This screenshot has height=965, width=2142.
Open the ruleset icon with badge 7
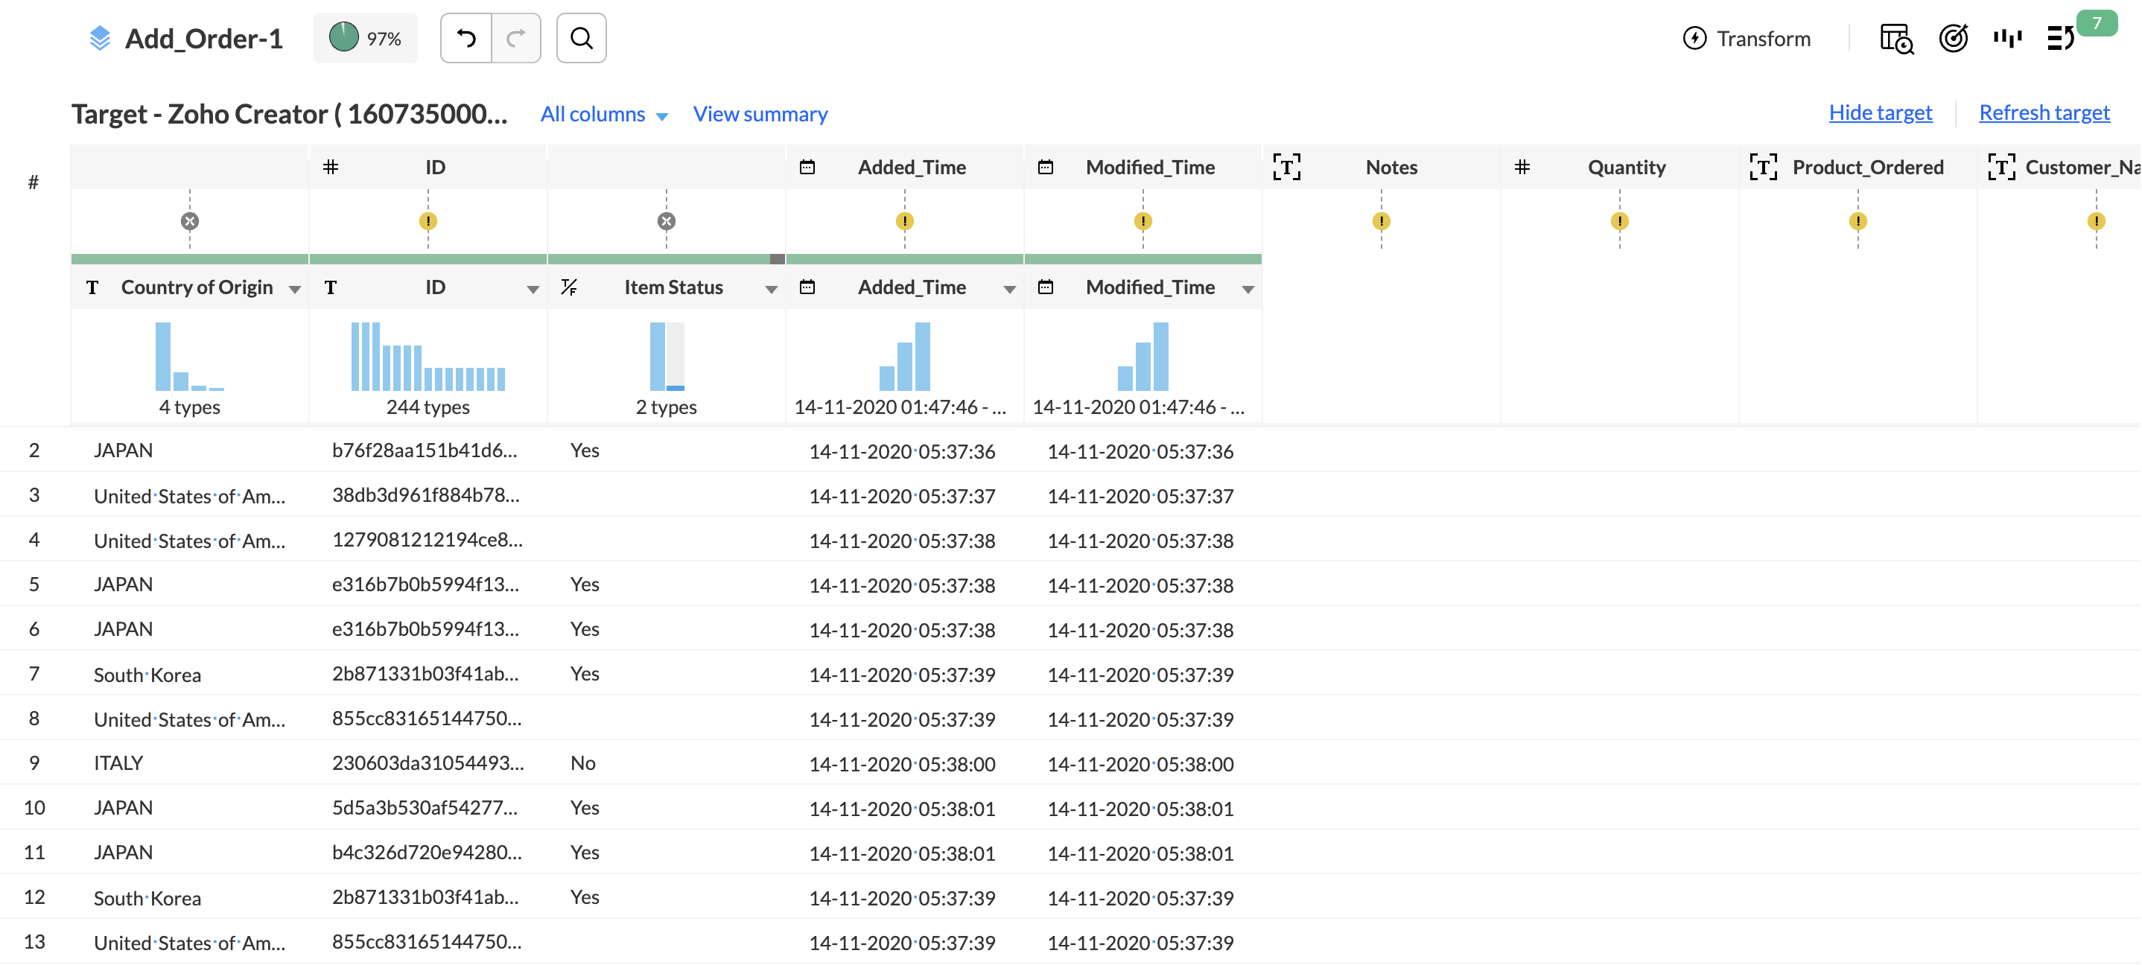pos(2061,38)
